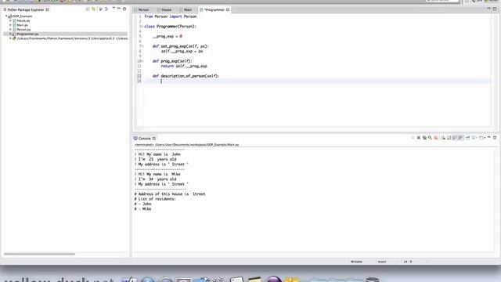Click the Open Console icon
Image resolution: width=501 pixels, height=282 pixels.
(481, 138)
